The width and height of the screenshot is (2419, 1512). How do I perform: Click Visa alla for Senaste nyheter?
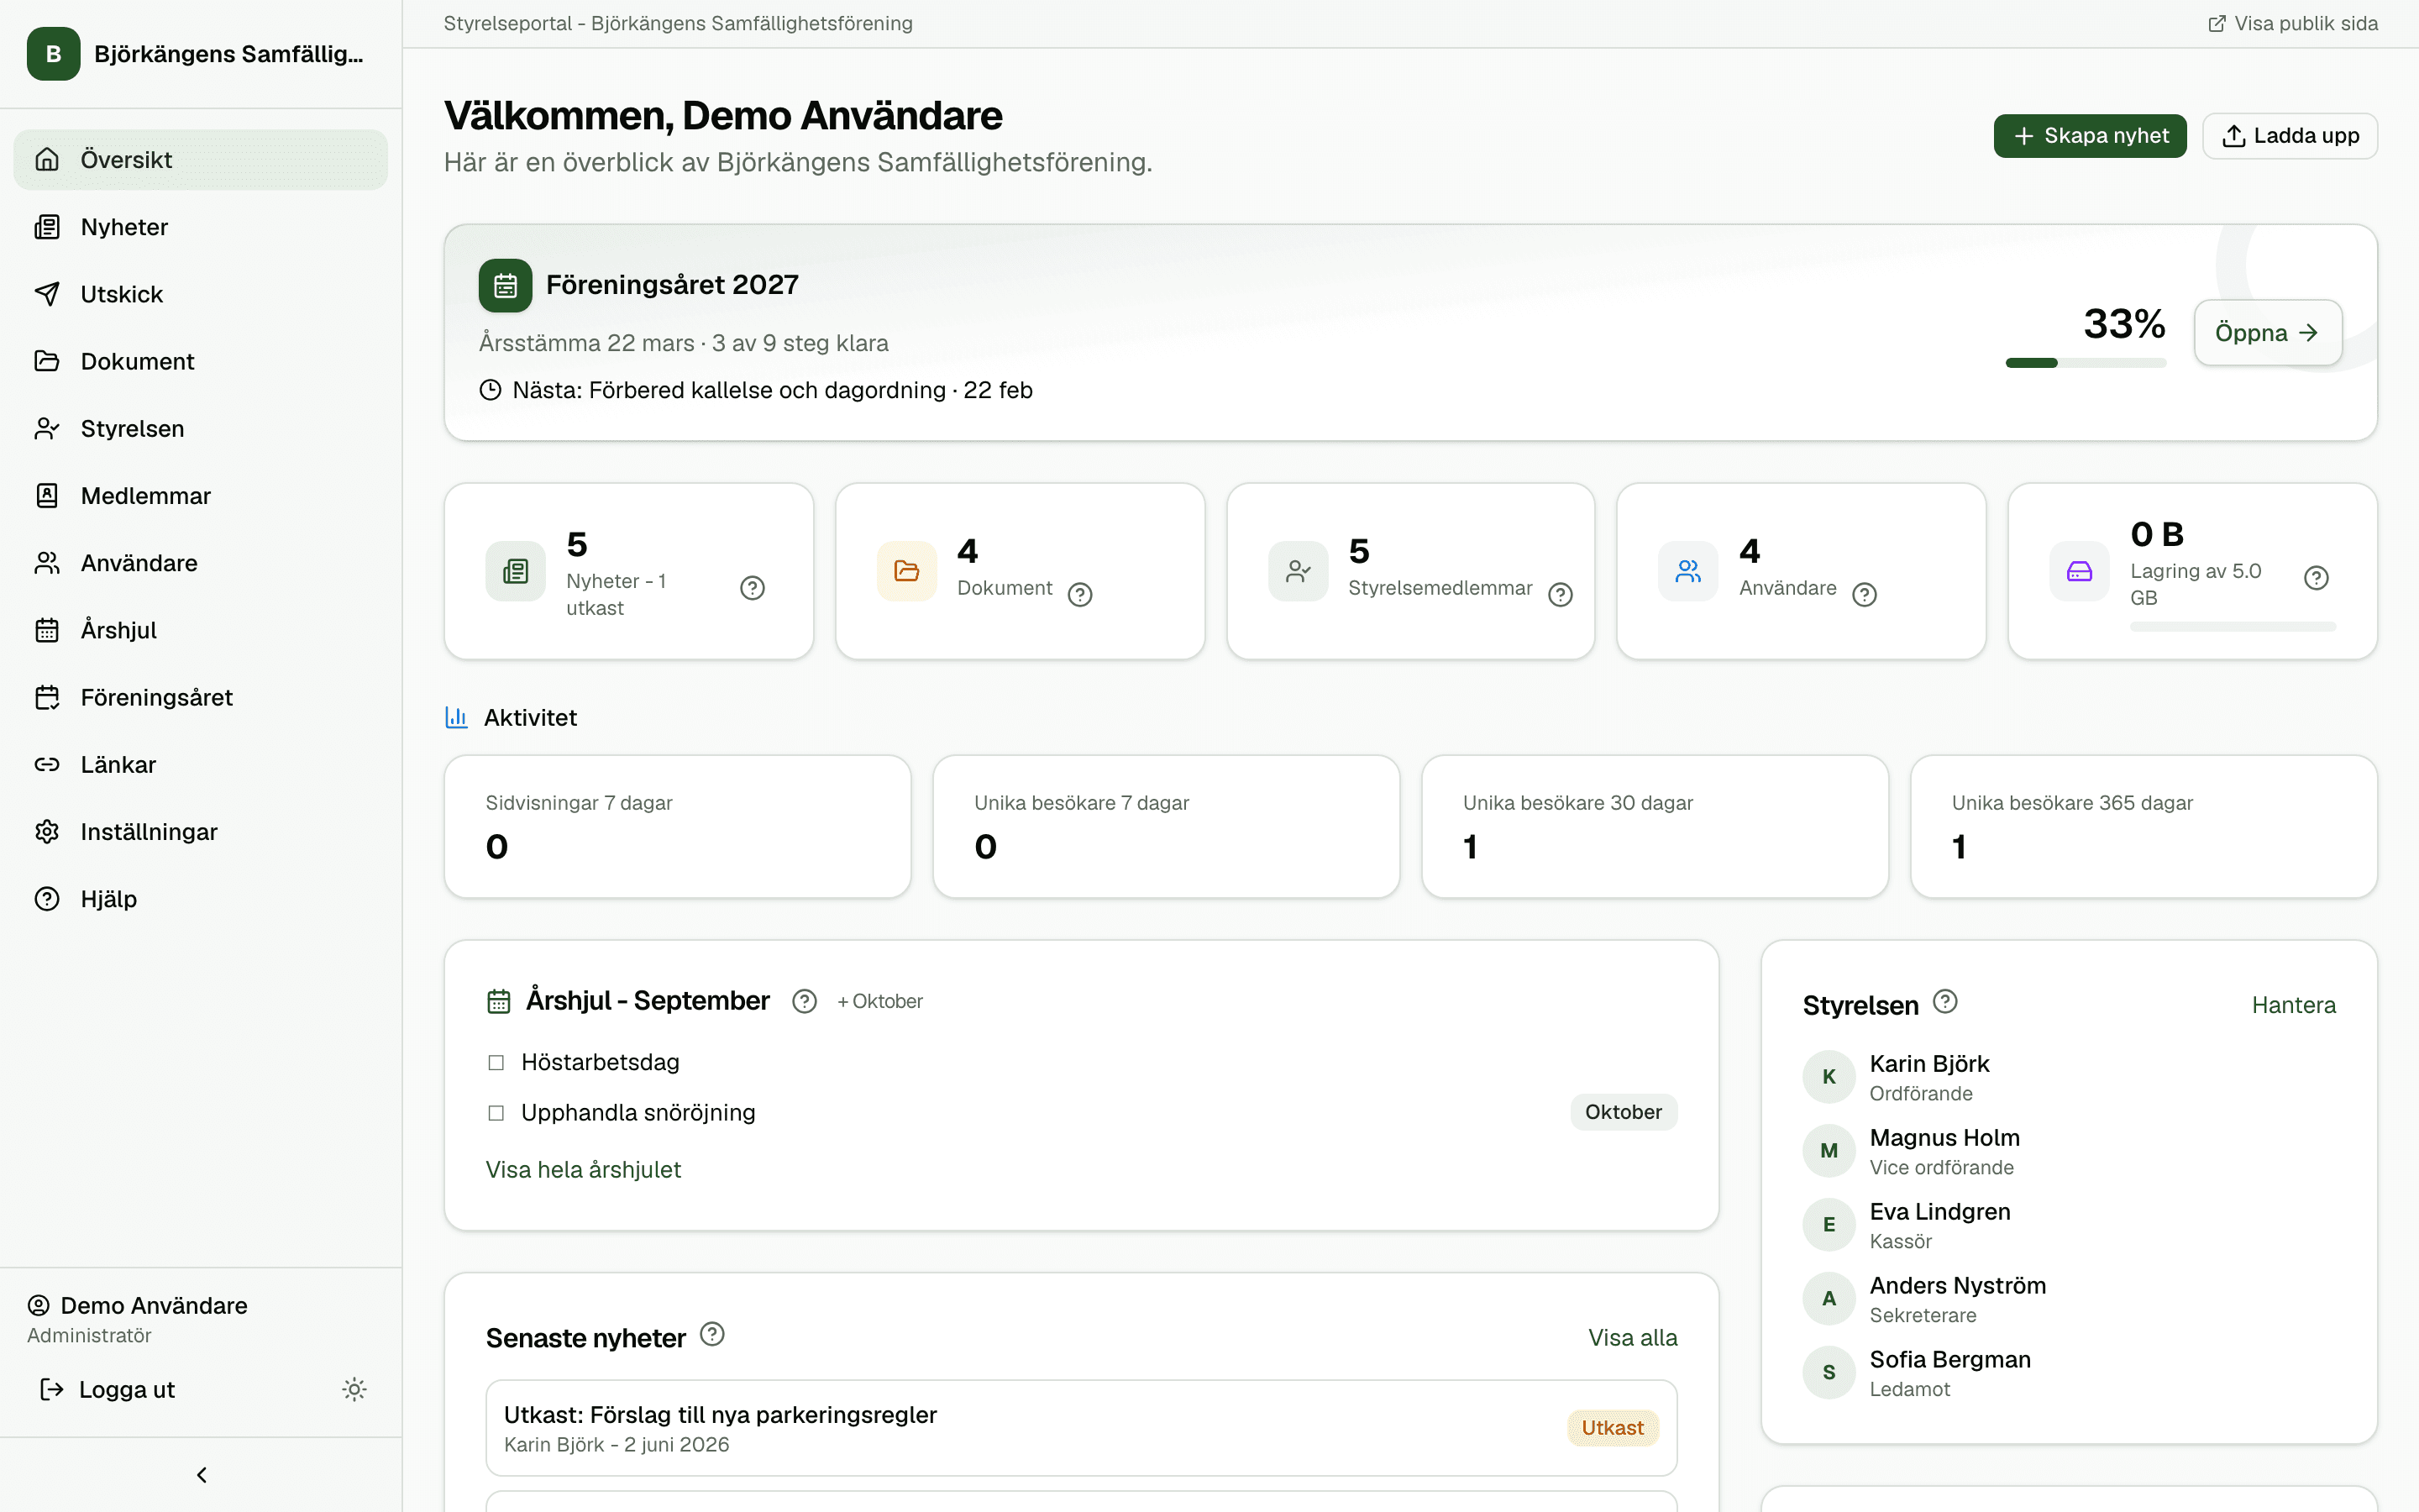(x=1632, y=1337)
